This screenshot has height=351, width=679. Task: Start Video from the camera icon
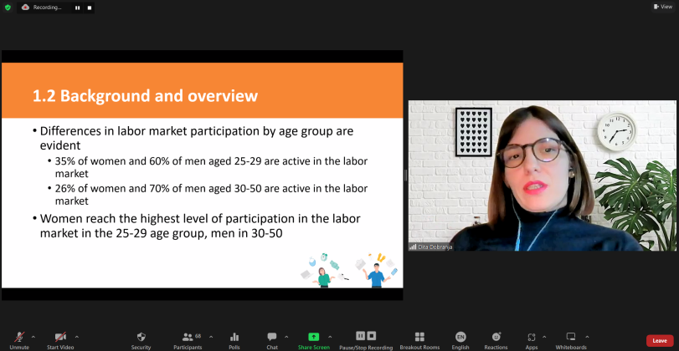click(59, 337)
